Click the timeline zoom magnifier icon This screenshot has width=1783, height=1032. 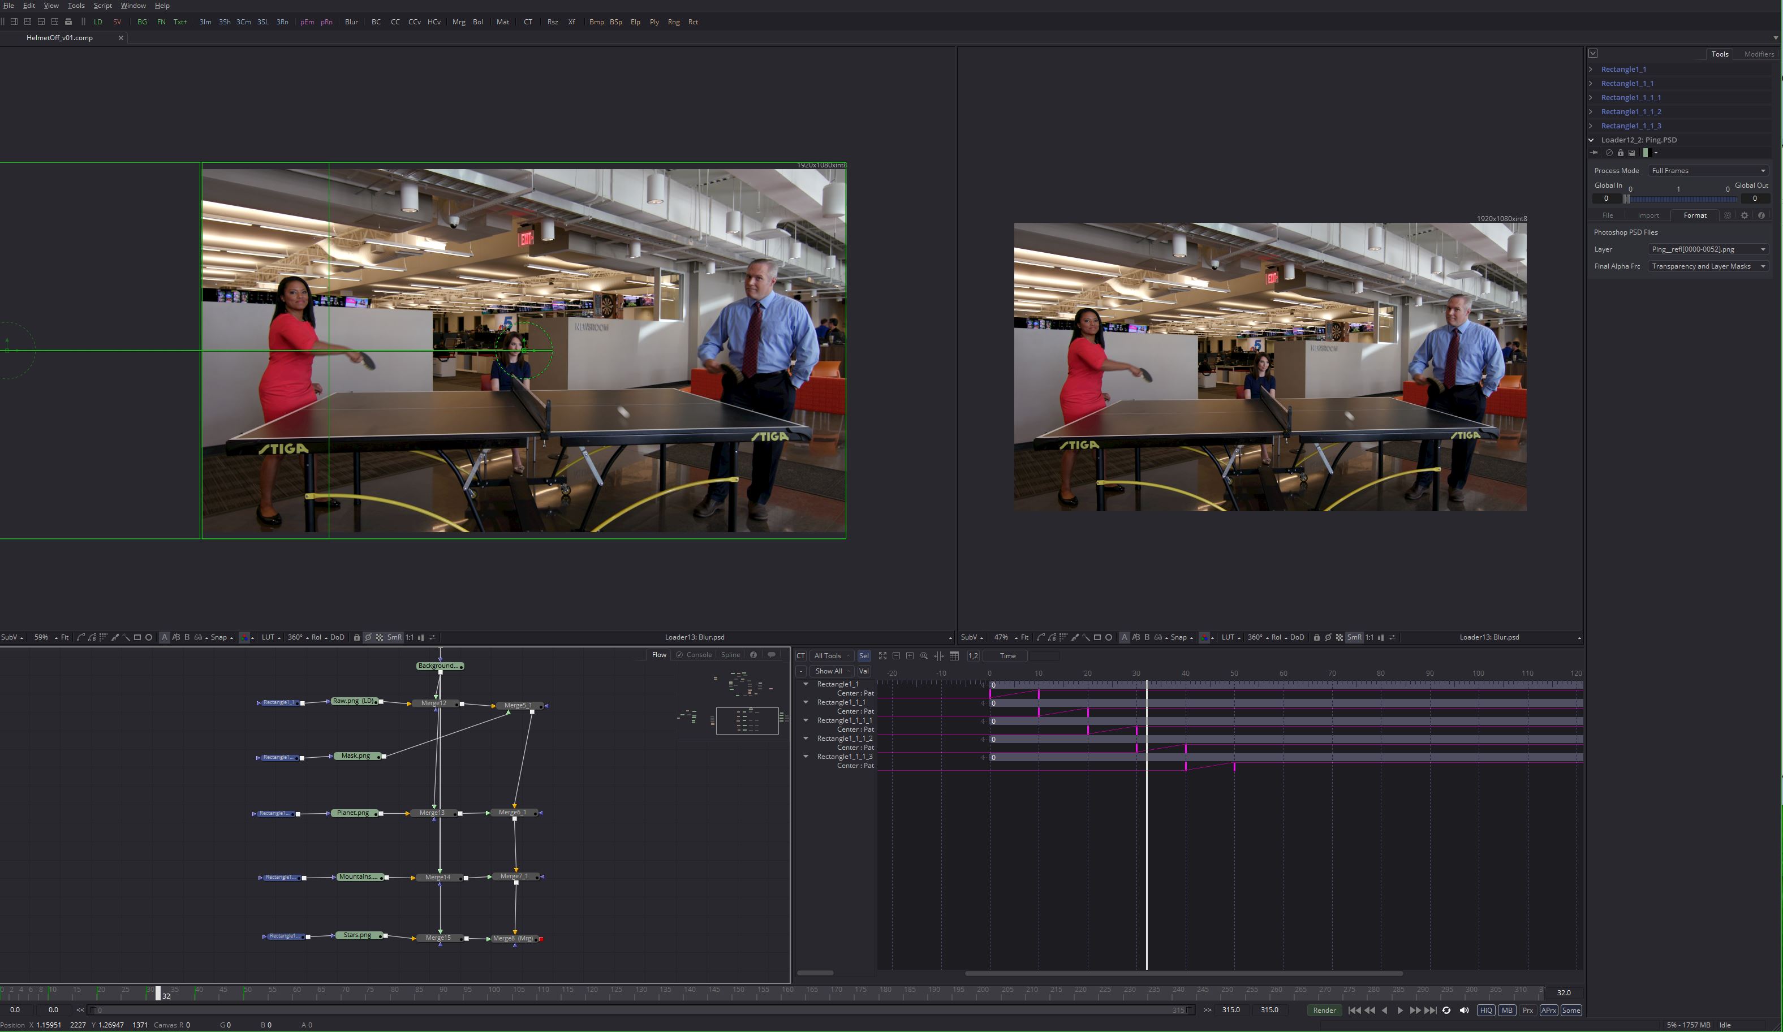924,656
